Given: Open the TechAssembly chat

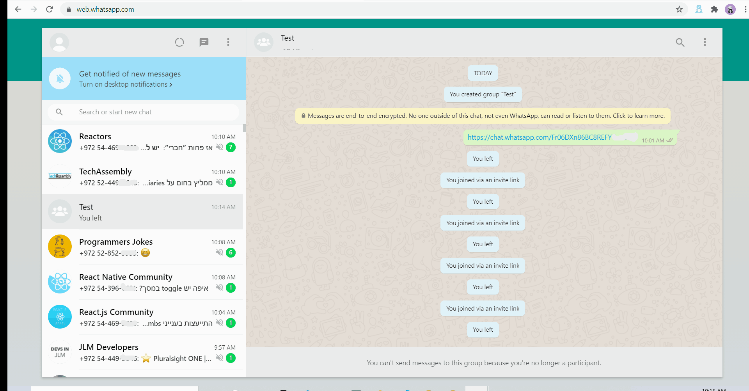Looking at the screenshot, I should point(142,177).
